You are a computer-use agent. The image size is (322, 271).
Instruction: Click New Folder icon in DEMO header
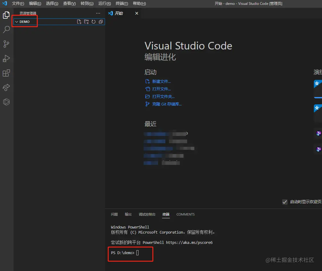(x=86, y=22)
